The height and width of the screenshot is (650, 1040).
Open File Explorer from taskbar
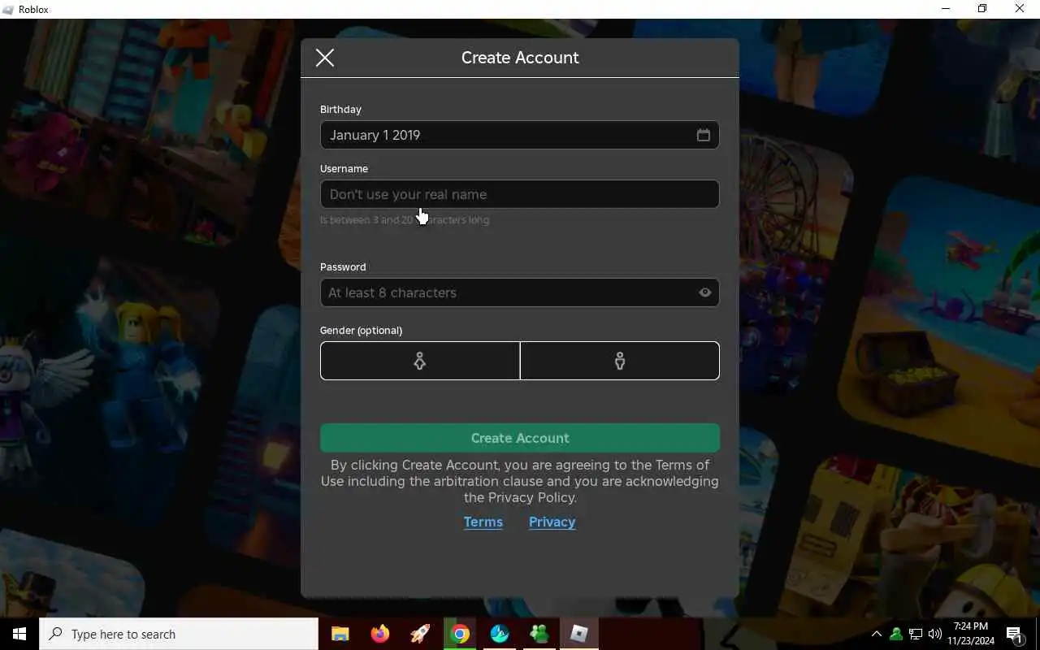point(340,634)
